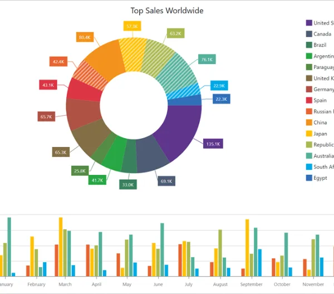Click the United States purple legend swatch

pyautogui.click(x=309, y=23)
